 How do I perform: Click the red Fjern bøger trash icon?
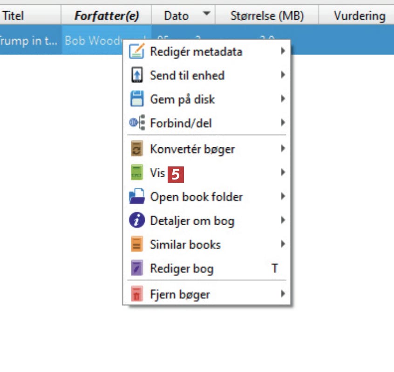(x=137, y=294)
